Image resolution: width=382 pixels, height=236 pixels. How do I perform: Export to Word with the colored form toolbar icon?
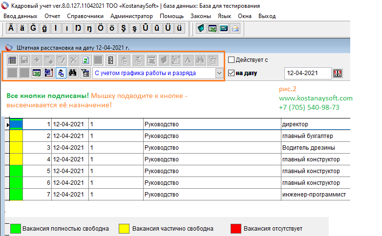(x=49, y=73)
